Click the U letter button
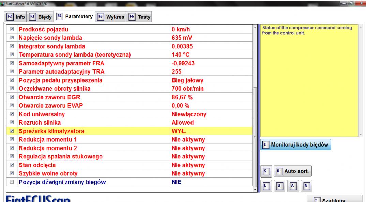Viewport: 366px width, 202px height. 279,186
